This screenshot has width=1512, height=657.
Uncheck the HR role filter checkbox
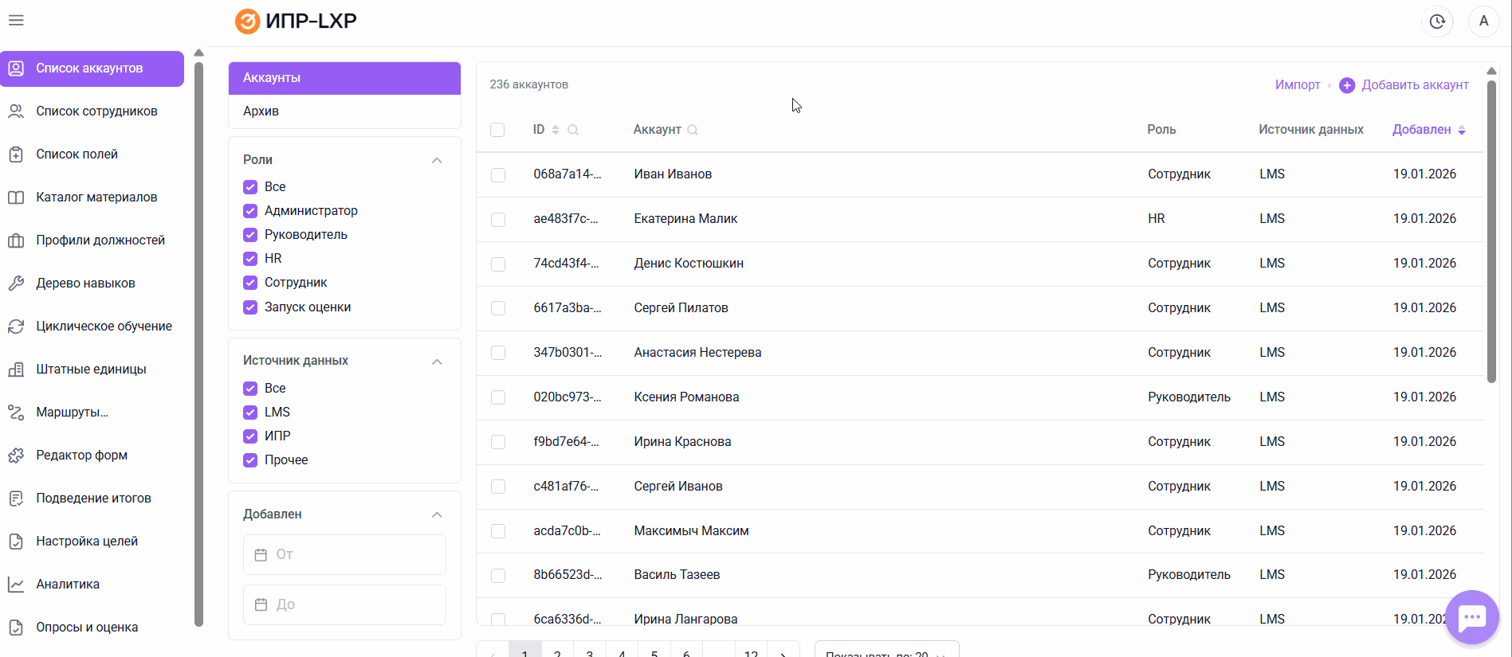[250, 259]
